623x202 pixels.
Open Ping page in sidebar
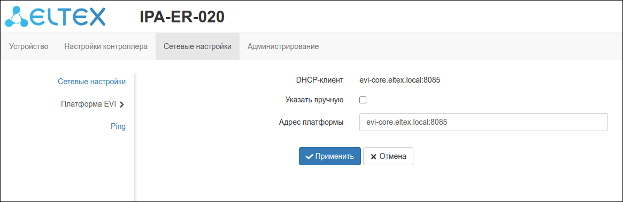pyautogui.click(x=118, y=127)
